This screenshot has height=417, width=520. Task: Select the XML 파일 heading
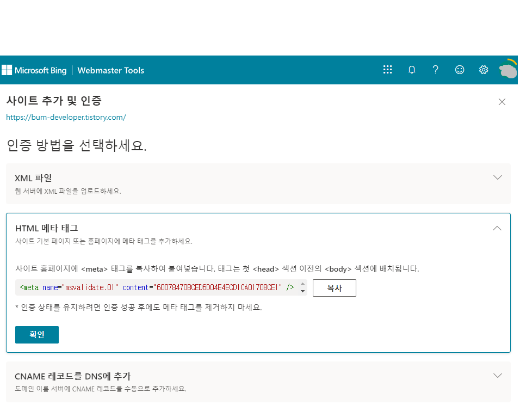33,179
